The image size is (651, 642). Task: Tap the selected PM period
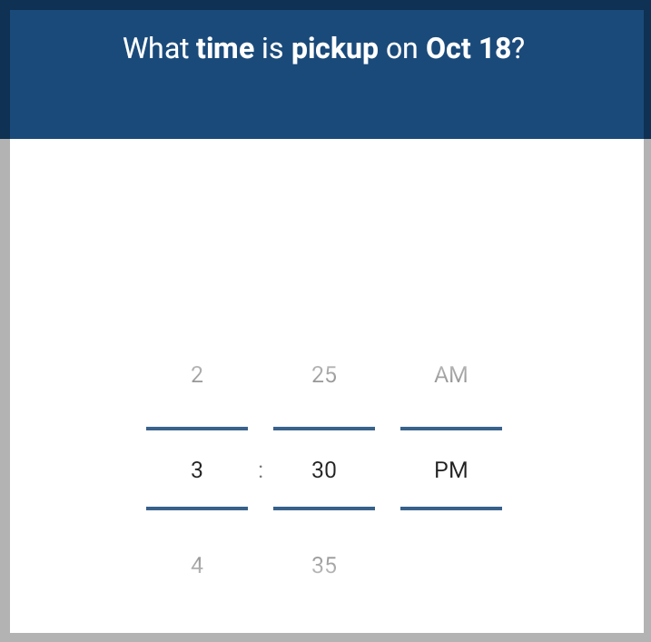click(451, 469)
